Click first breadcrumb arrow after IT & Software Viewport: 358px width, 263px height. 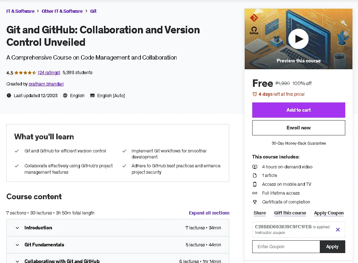[x=38, y=11]
